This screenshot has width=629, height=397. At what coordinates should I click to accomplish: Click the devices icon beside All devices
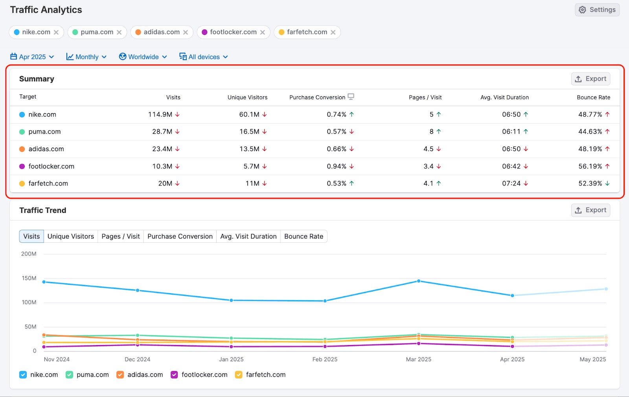coord(182,57)
